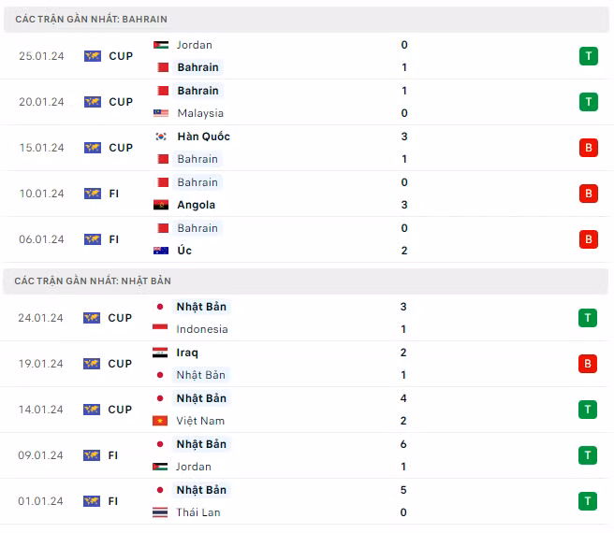Open the Indonesia team link
The image size is (614, 533).
(202, 329)
